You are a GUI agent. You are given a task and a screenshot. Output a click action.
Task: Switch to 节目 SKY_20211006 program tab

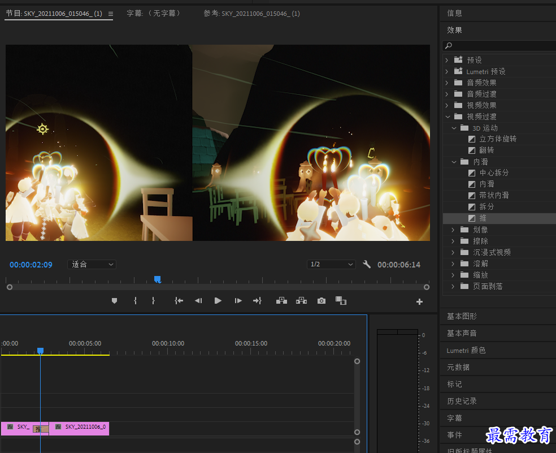[x=54, y=14]
